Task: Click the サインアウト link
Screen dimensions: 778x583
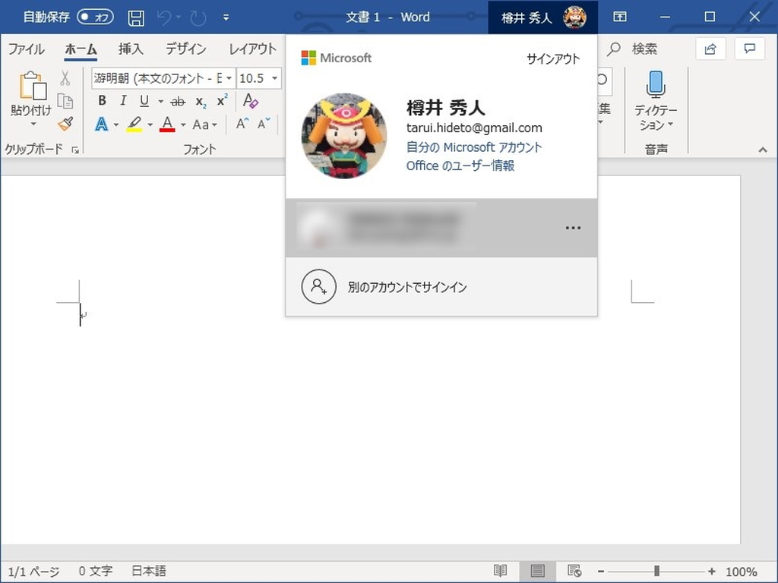Action: [x=552, y=58]
